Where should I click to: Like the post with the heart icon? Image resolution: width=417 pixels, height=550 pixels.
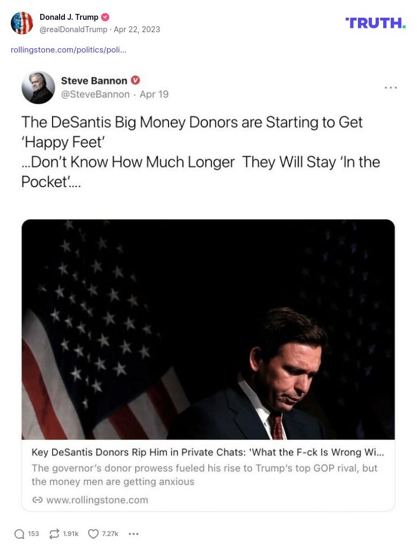[93, 534]
